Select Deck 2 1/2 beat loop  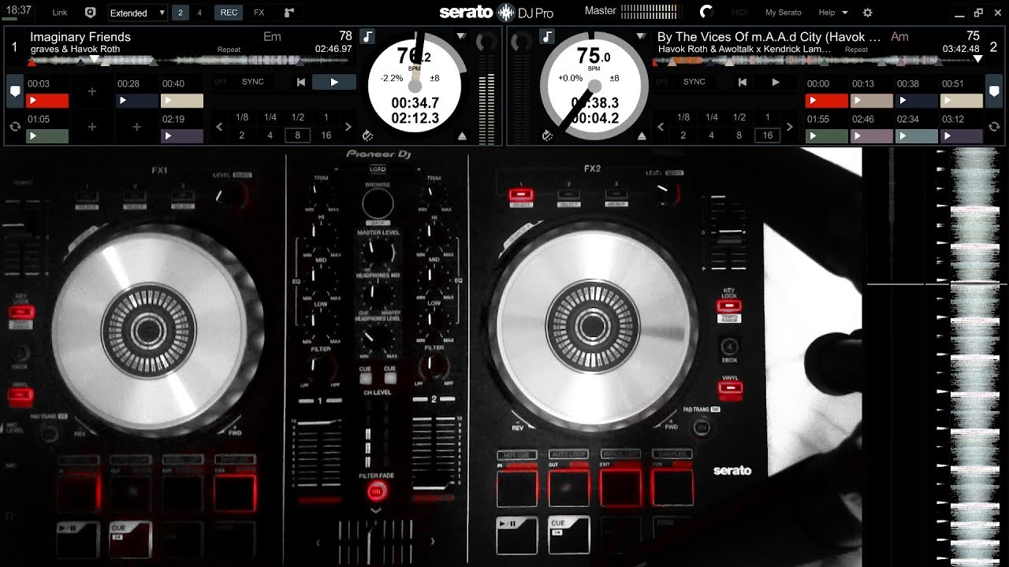[x=739, y=117]
